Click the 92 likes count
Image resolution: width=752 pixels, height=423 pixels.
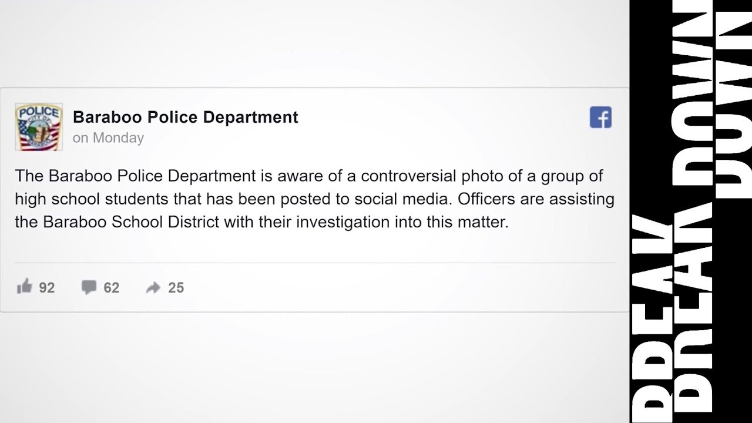point(46,287)
